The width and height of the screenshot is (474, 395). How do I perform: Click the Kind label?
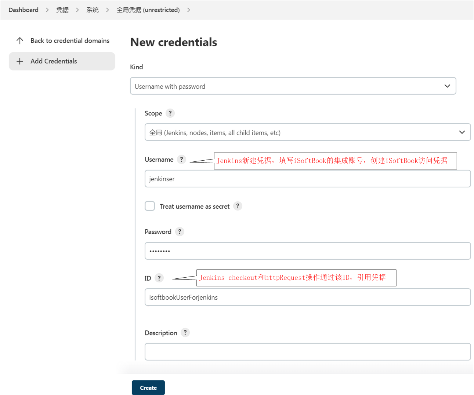pos(137,67)
